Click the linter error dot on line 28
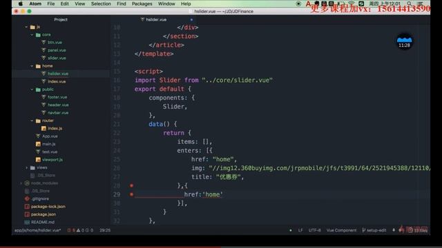 (131, 185)
